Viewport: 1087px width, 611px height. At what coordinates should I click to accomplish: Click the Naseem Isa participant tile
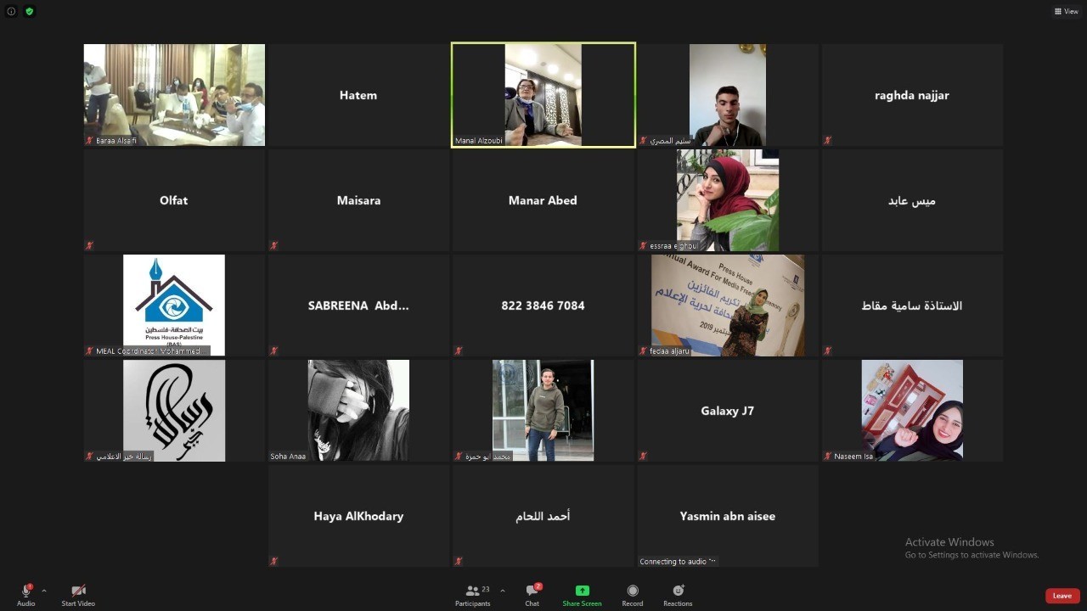click(x=912, y=411)
